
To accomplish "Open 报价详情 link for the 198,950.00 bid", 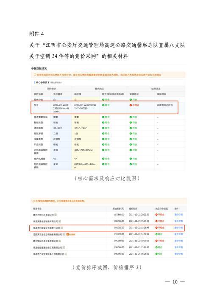I will click(x=179, y=254).
